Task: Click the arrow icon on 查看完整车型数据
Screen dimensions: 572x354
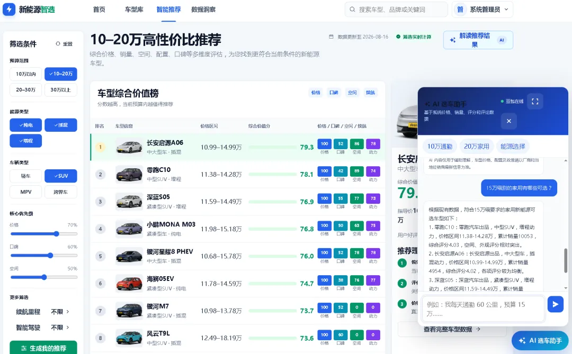Action: click(x=478, y=329)
